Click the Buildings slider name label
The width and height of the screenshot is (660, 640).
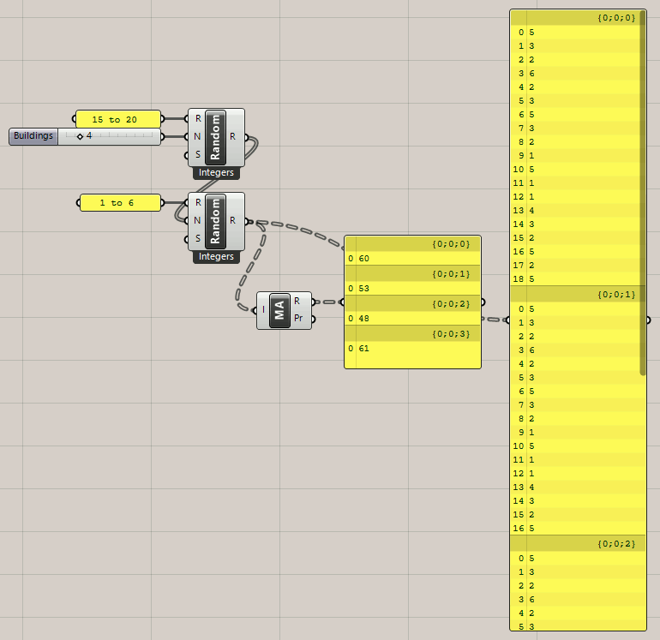point(33,136)
